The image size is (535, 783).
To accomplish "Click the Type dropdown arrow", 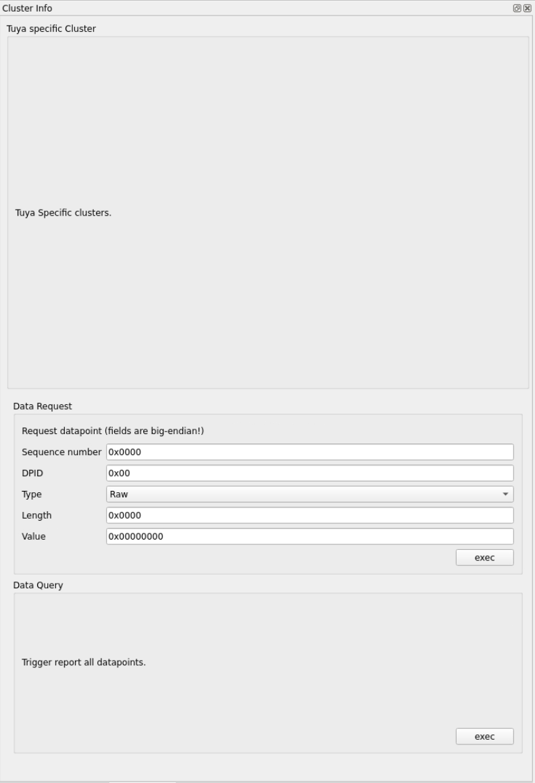I will [505, 494].
